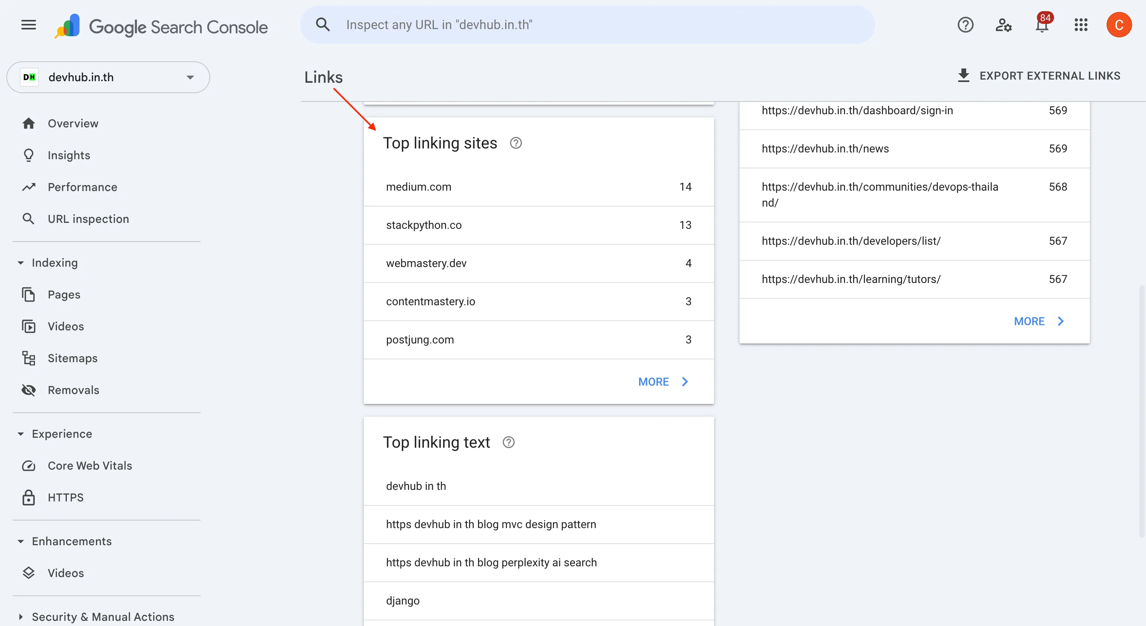Image resolution: width=1146 pixels, height=626 pixels.
Task: Open the navigation hamburger menu
Action: pos(28,24)
